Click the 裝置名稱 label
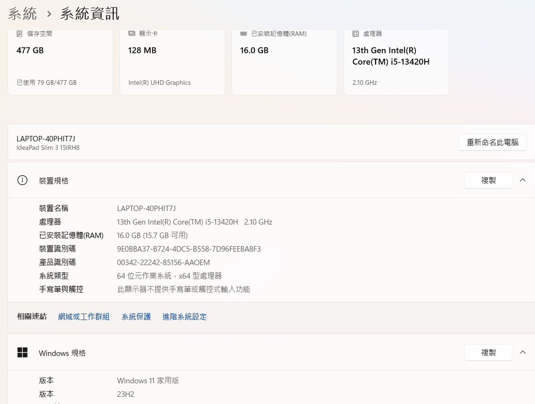The width and height of the screenshot is (535, 404). (54, 208)
